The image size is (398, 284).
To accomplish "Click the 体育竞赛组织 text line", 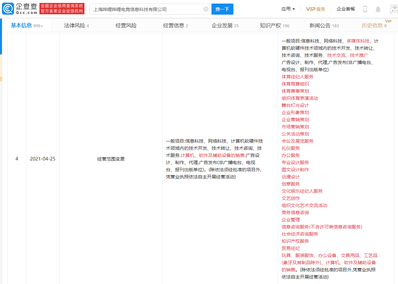I will (295, 84).
